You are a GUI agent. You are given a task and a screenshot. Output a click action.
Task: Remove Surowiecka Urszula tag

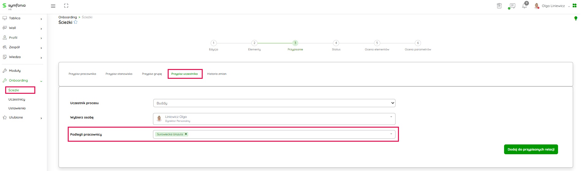[x=186, y=134]
